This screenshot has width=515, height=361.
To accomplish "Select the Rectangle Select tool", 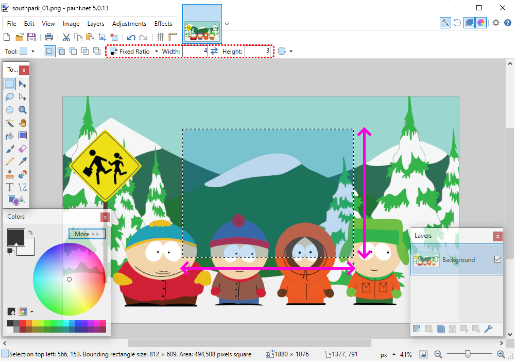I will coord(9,84).
